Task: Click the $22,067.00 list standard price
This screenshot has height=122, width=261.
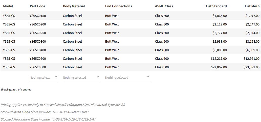Action: [219, 67]
